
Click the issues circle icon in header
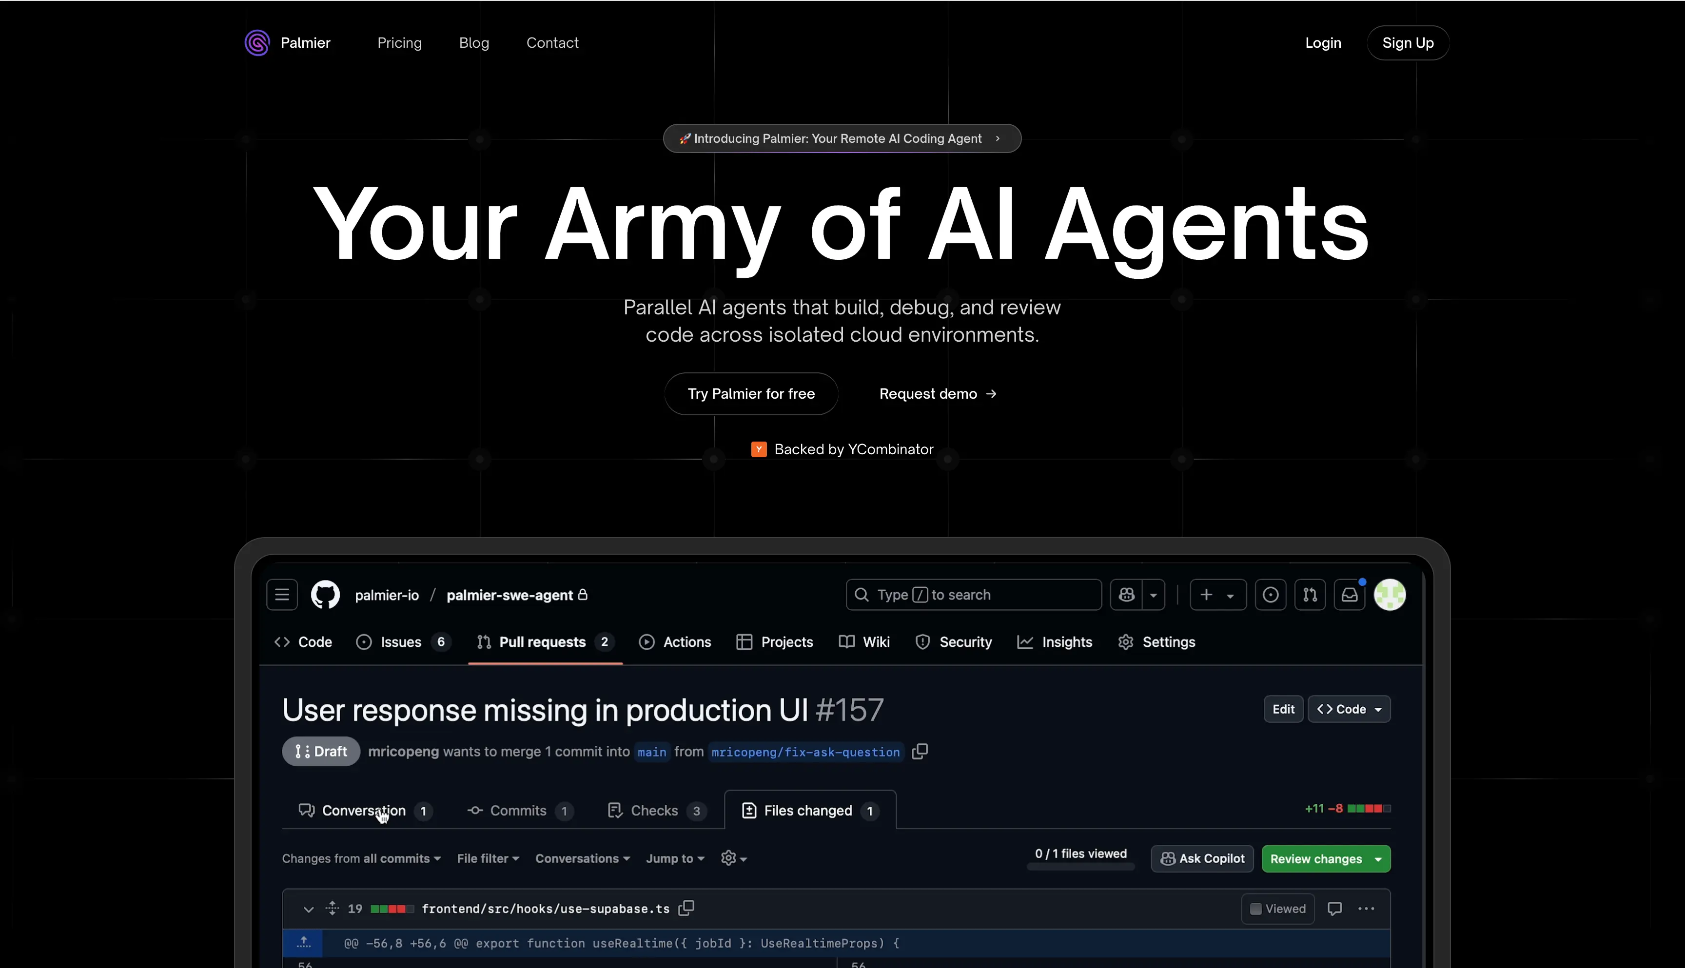pyautogui.click(x=1270, y=594)
